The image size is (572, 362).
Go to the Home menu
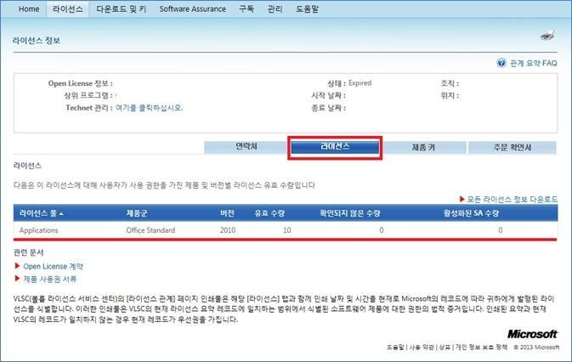tap(29, 8)
